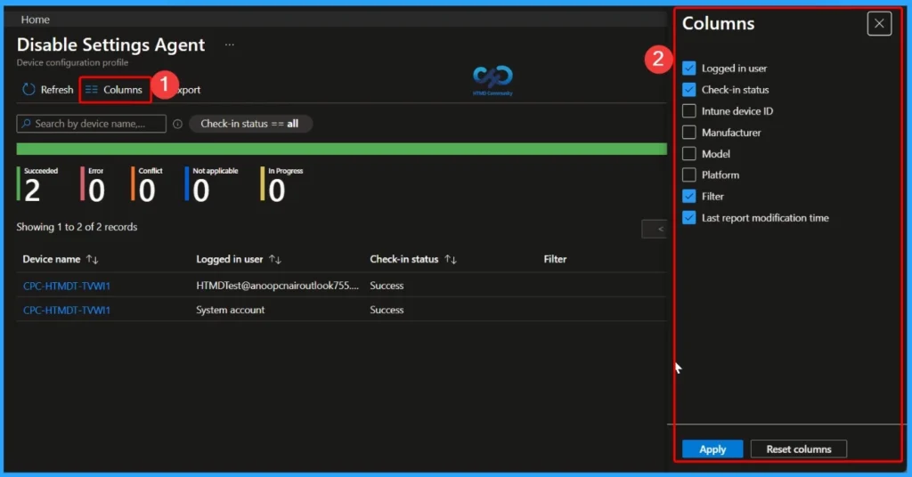Click the Check-in status column header

tap(403, 259)
